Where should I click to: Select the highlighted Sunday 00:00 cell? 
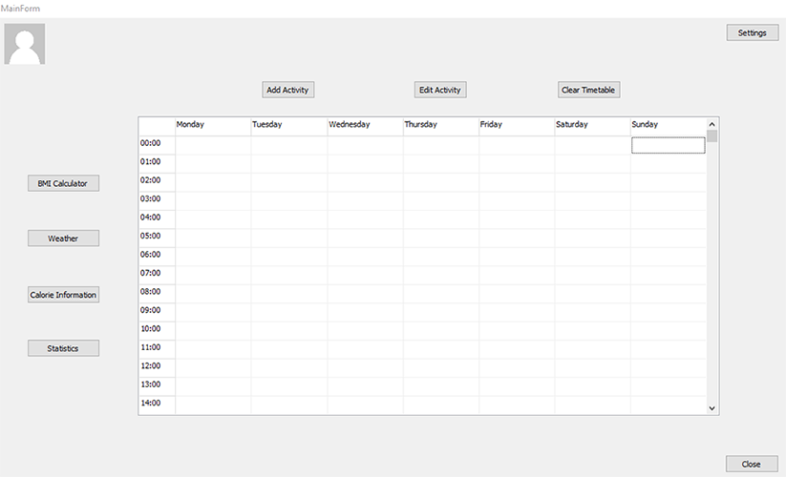point(669,145)
